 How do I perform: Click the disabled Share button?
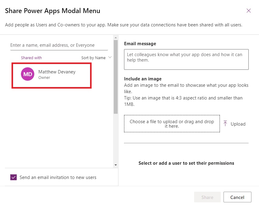[x=207, y=197]
